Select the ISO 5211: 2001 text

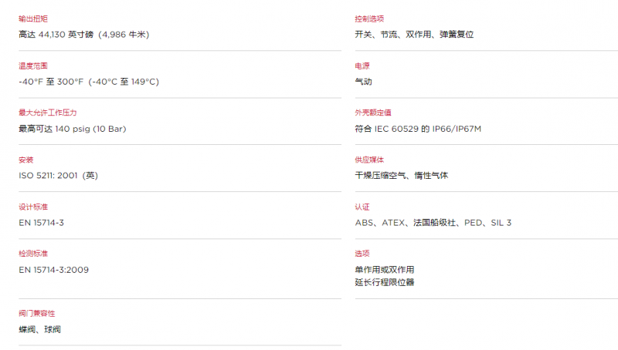48,176
